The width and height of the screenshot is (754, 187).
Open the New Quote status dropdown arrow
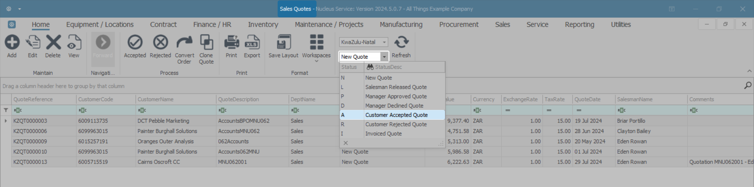(x=384, y=57)
